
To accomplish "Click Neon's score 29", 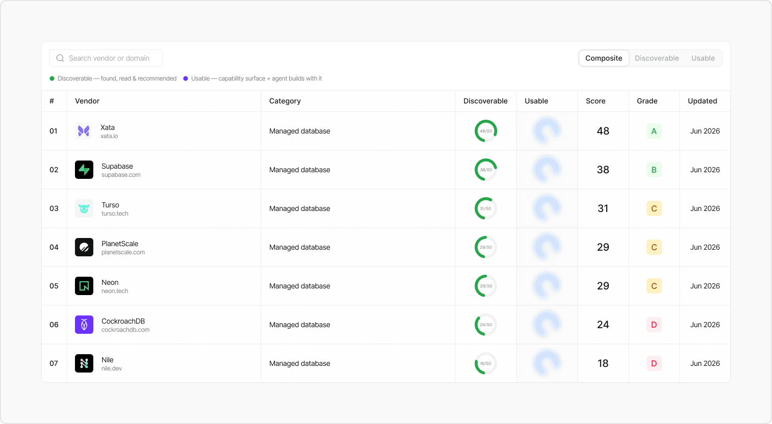I will coord(603,286).
